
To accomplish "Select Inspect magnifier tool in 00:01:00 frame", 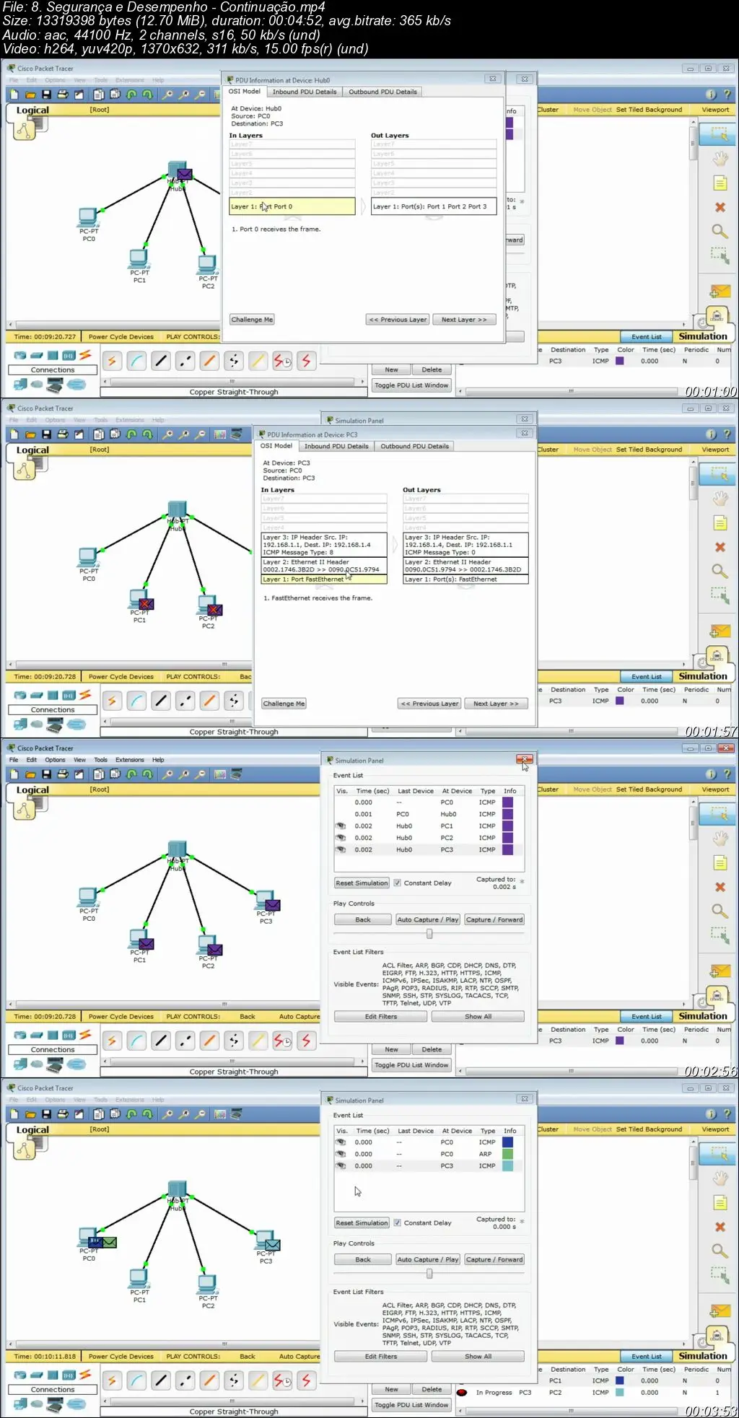I will (x=720, y=231).
